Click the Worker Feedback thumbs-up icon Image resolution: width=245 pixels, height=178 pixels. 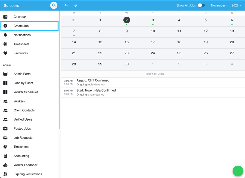pyautogui.click(x=5, y=165)
